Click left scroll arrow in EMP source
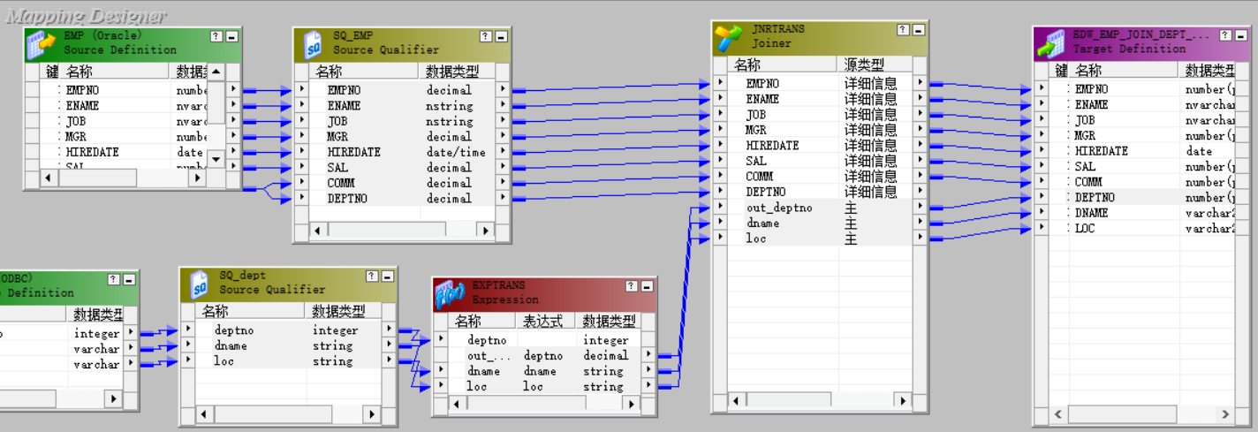1258x432 pixels. tap(50, 178)
